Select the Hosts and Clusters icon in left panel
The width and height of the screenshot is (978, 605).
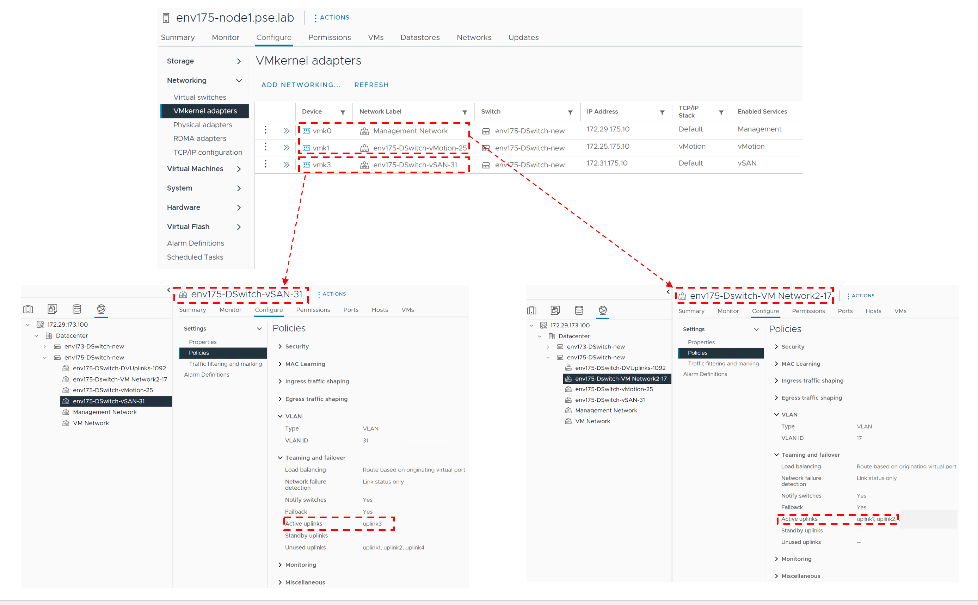coord(28,309)
